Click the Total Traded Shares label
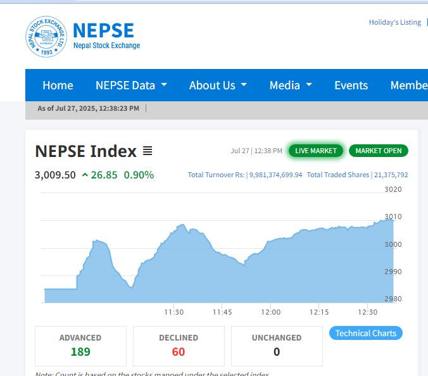The image size is (428, 376). click(x=338, y=175)
